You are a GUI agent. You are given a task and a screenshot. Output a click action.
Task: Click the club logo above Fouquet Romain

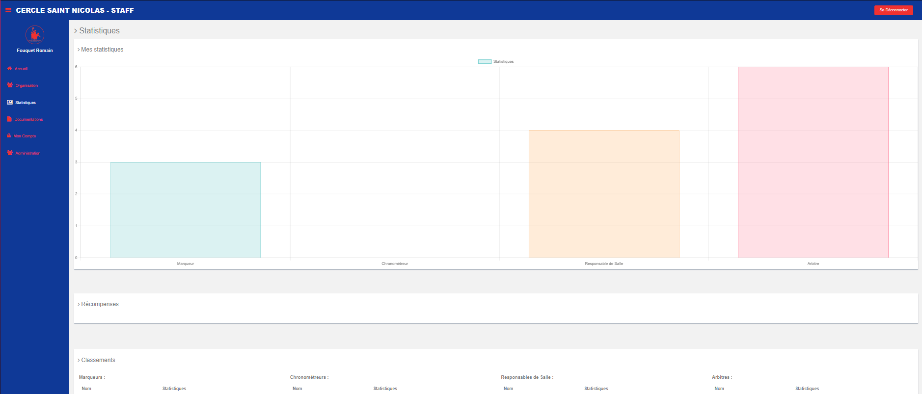(34, 35)
